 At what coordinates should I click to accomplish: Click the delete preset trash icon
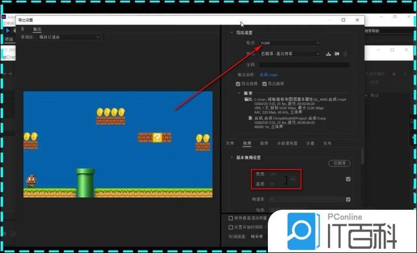(345, 54)
